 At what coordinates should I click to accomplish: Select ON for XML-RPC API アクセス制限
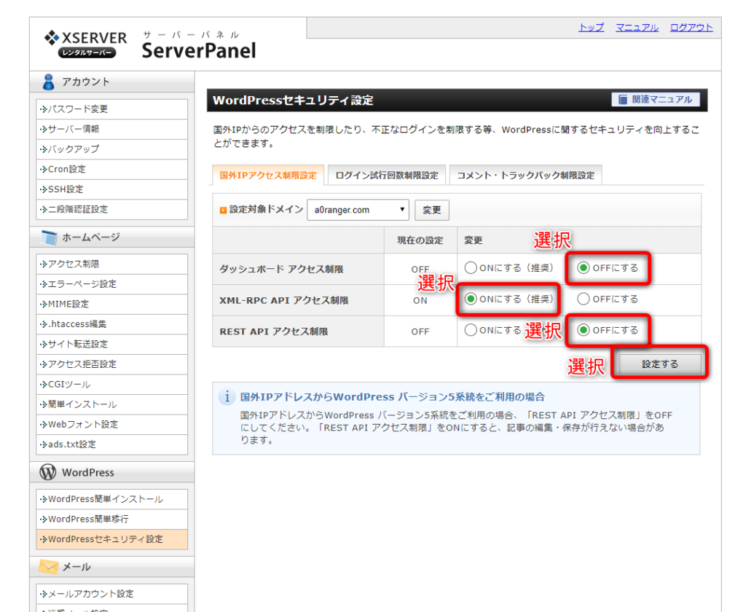pyautogui.click(x=471, y=299)
